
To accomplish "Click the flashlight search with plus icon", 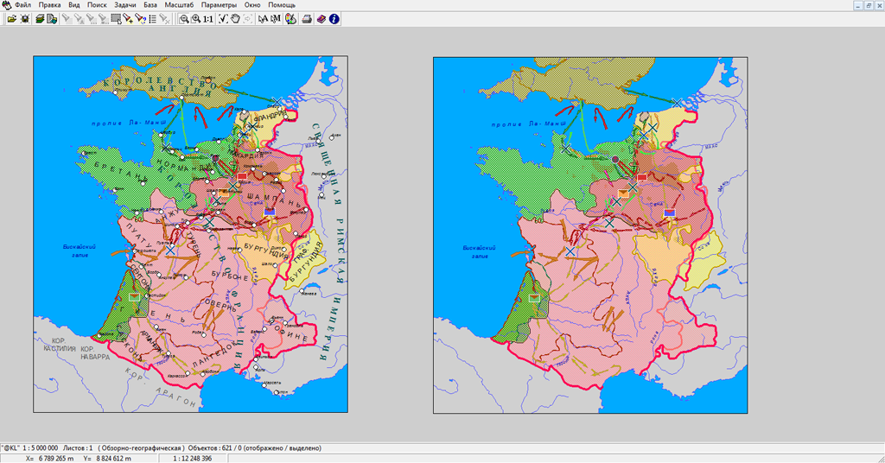I will coord(128,19).
